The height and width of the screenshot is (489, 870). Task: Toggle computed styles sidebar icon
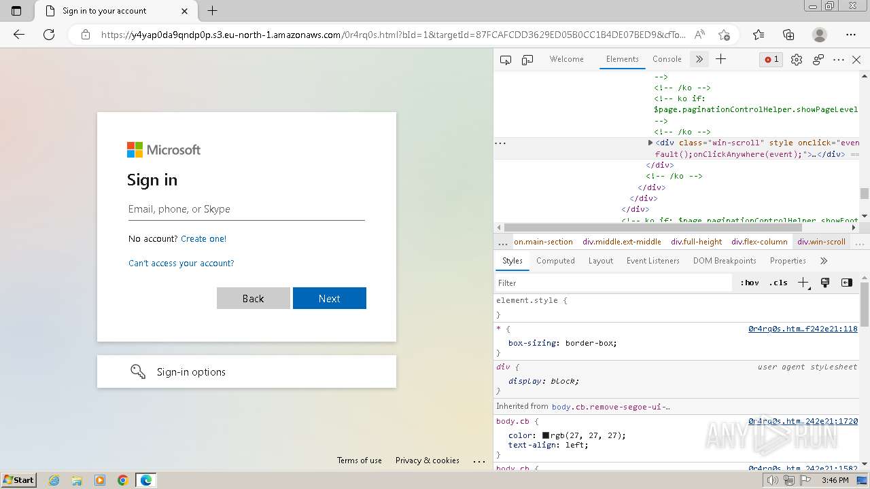[x=847, y=283]
